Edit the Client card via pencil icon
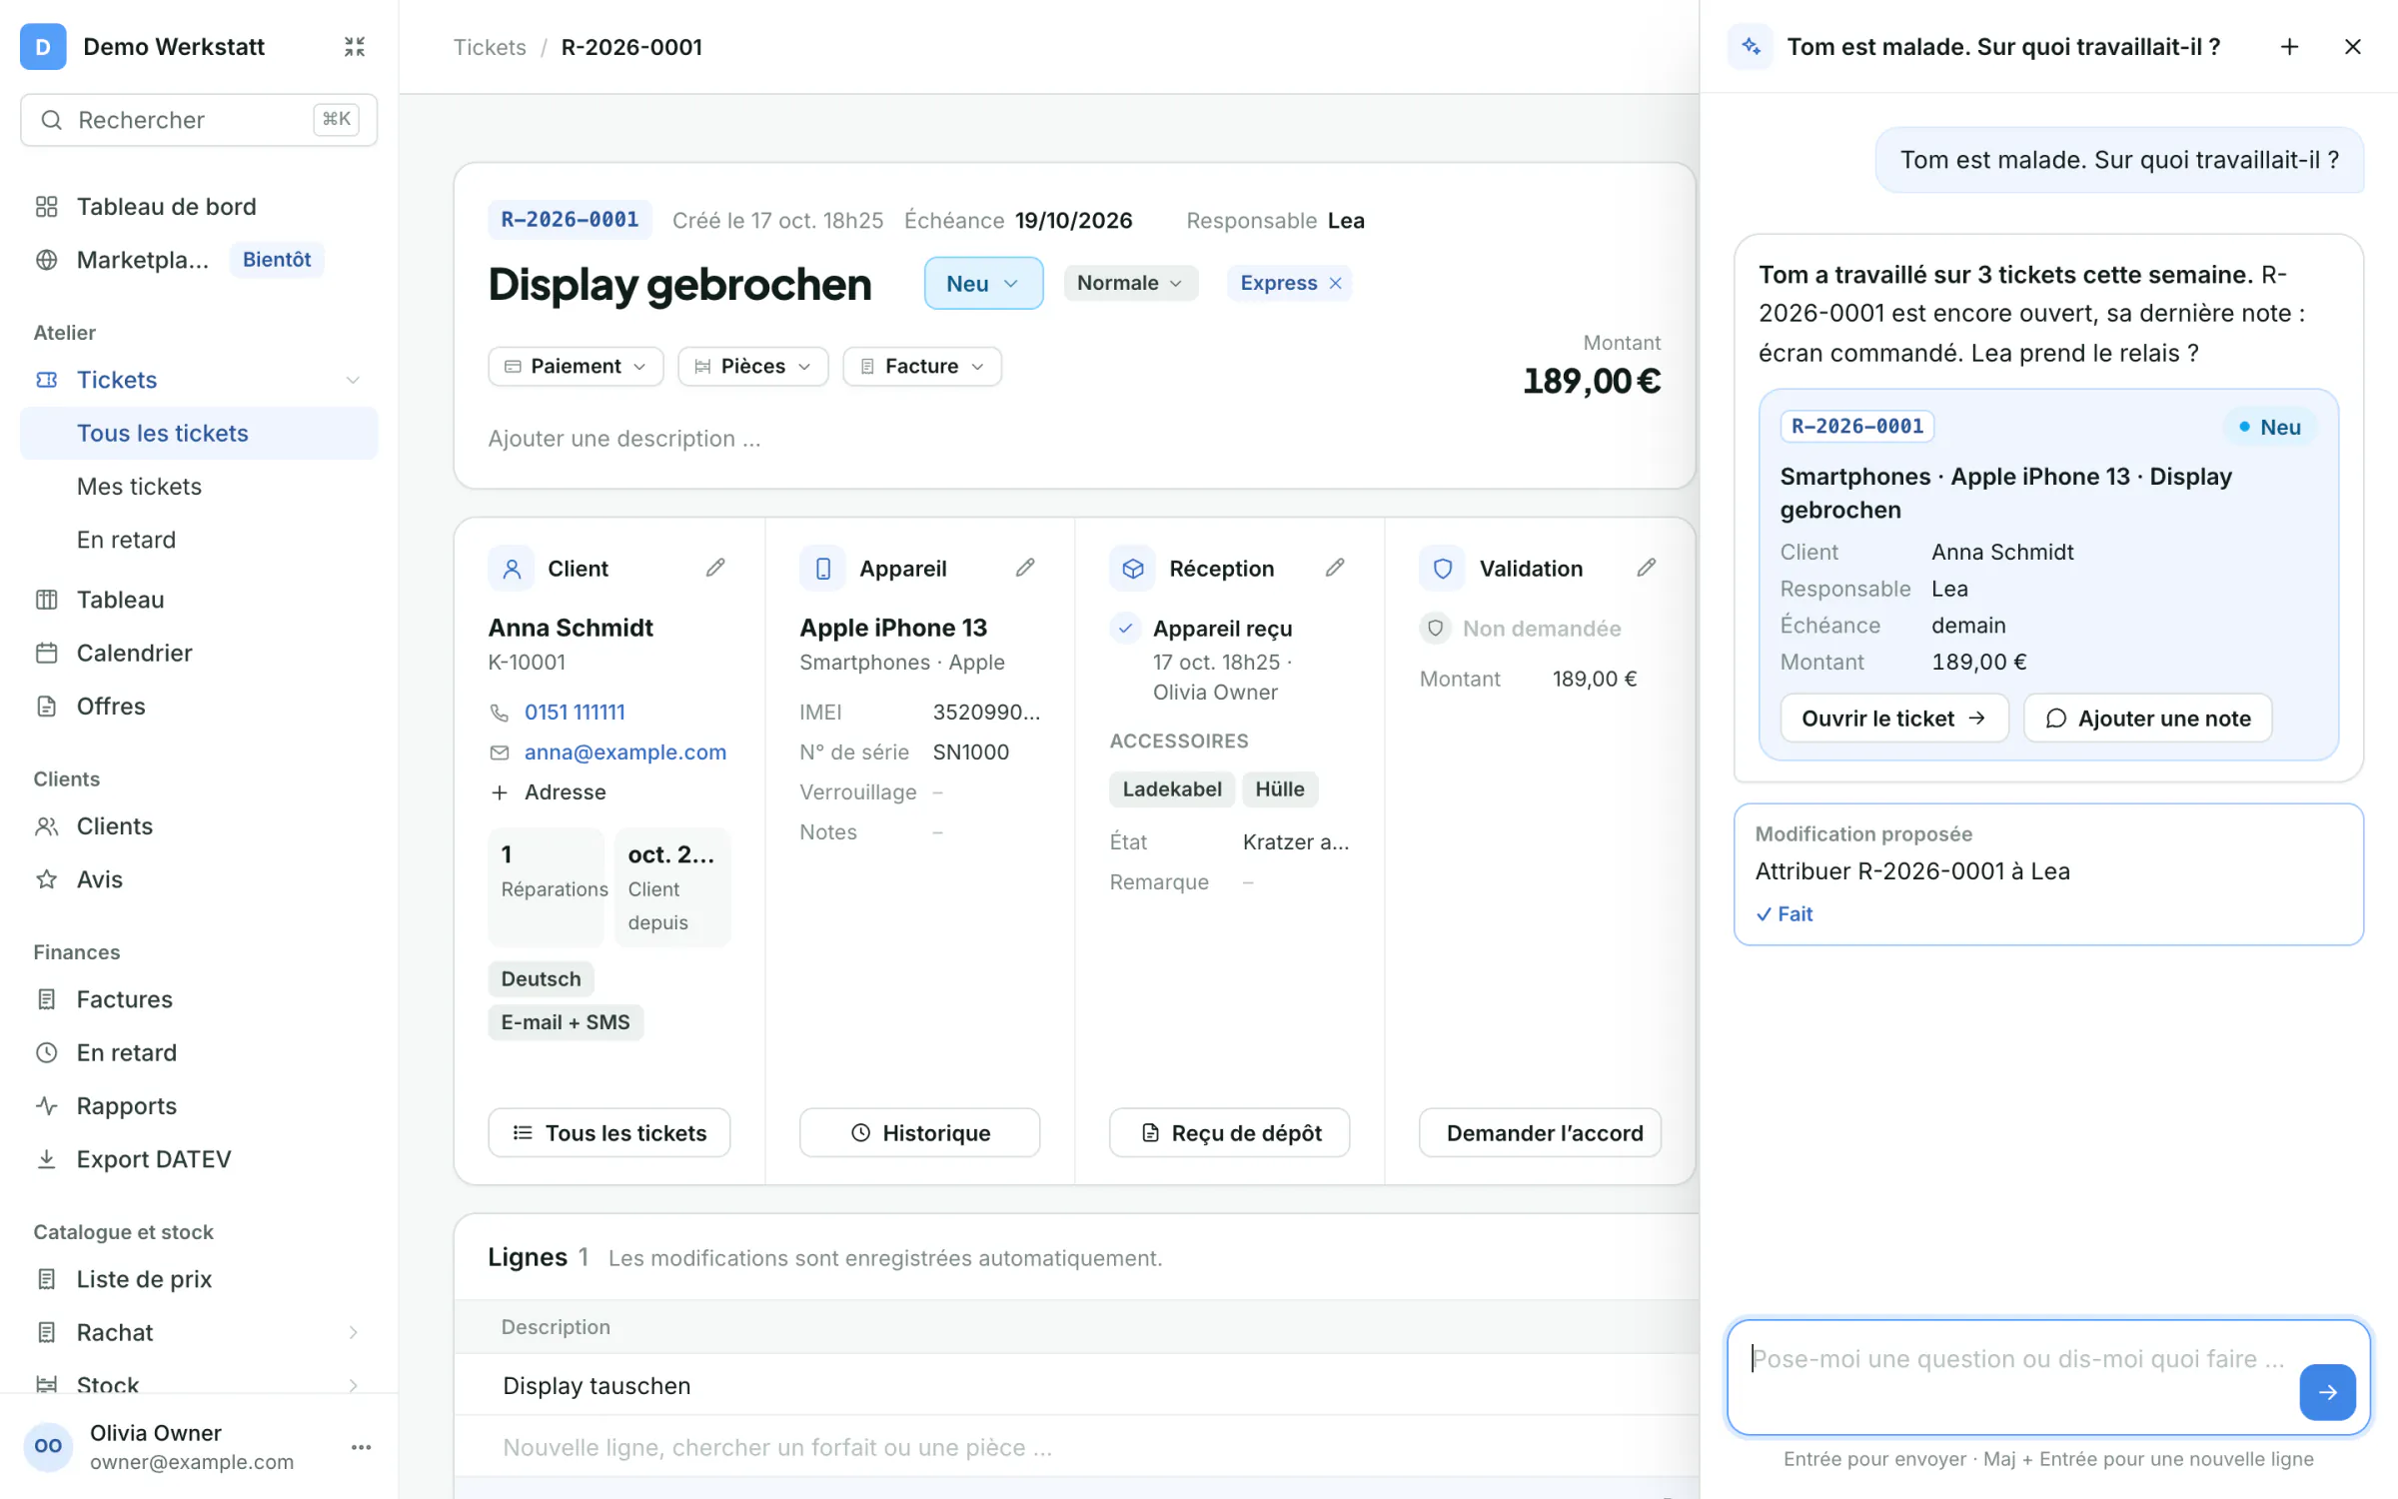 point(715,568)
